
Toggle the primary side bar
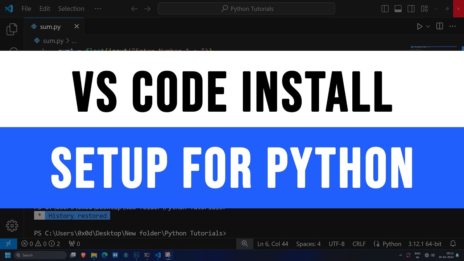pos(385,9)
